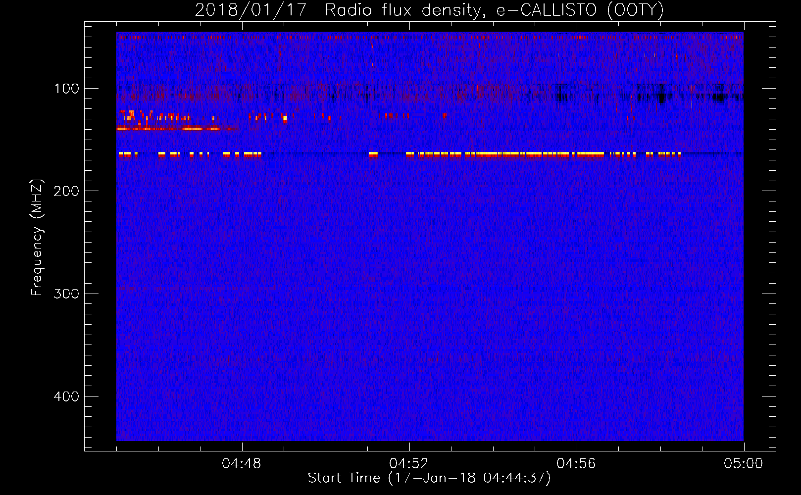The width and height of the screenshot is (801, 495).
Task: Click the plot title '2018/01/17 Radio flux density, e-CALLISTO (OOTY)'
Action: coord(429,10)
